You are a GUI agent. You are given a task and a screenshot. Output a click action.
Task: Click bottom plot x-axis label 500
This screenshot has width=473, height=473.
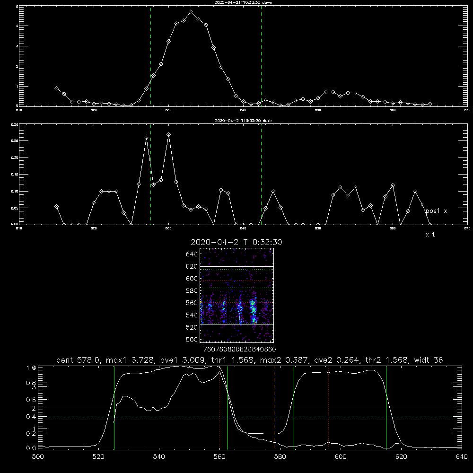tap(38, 456)
